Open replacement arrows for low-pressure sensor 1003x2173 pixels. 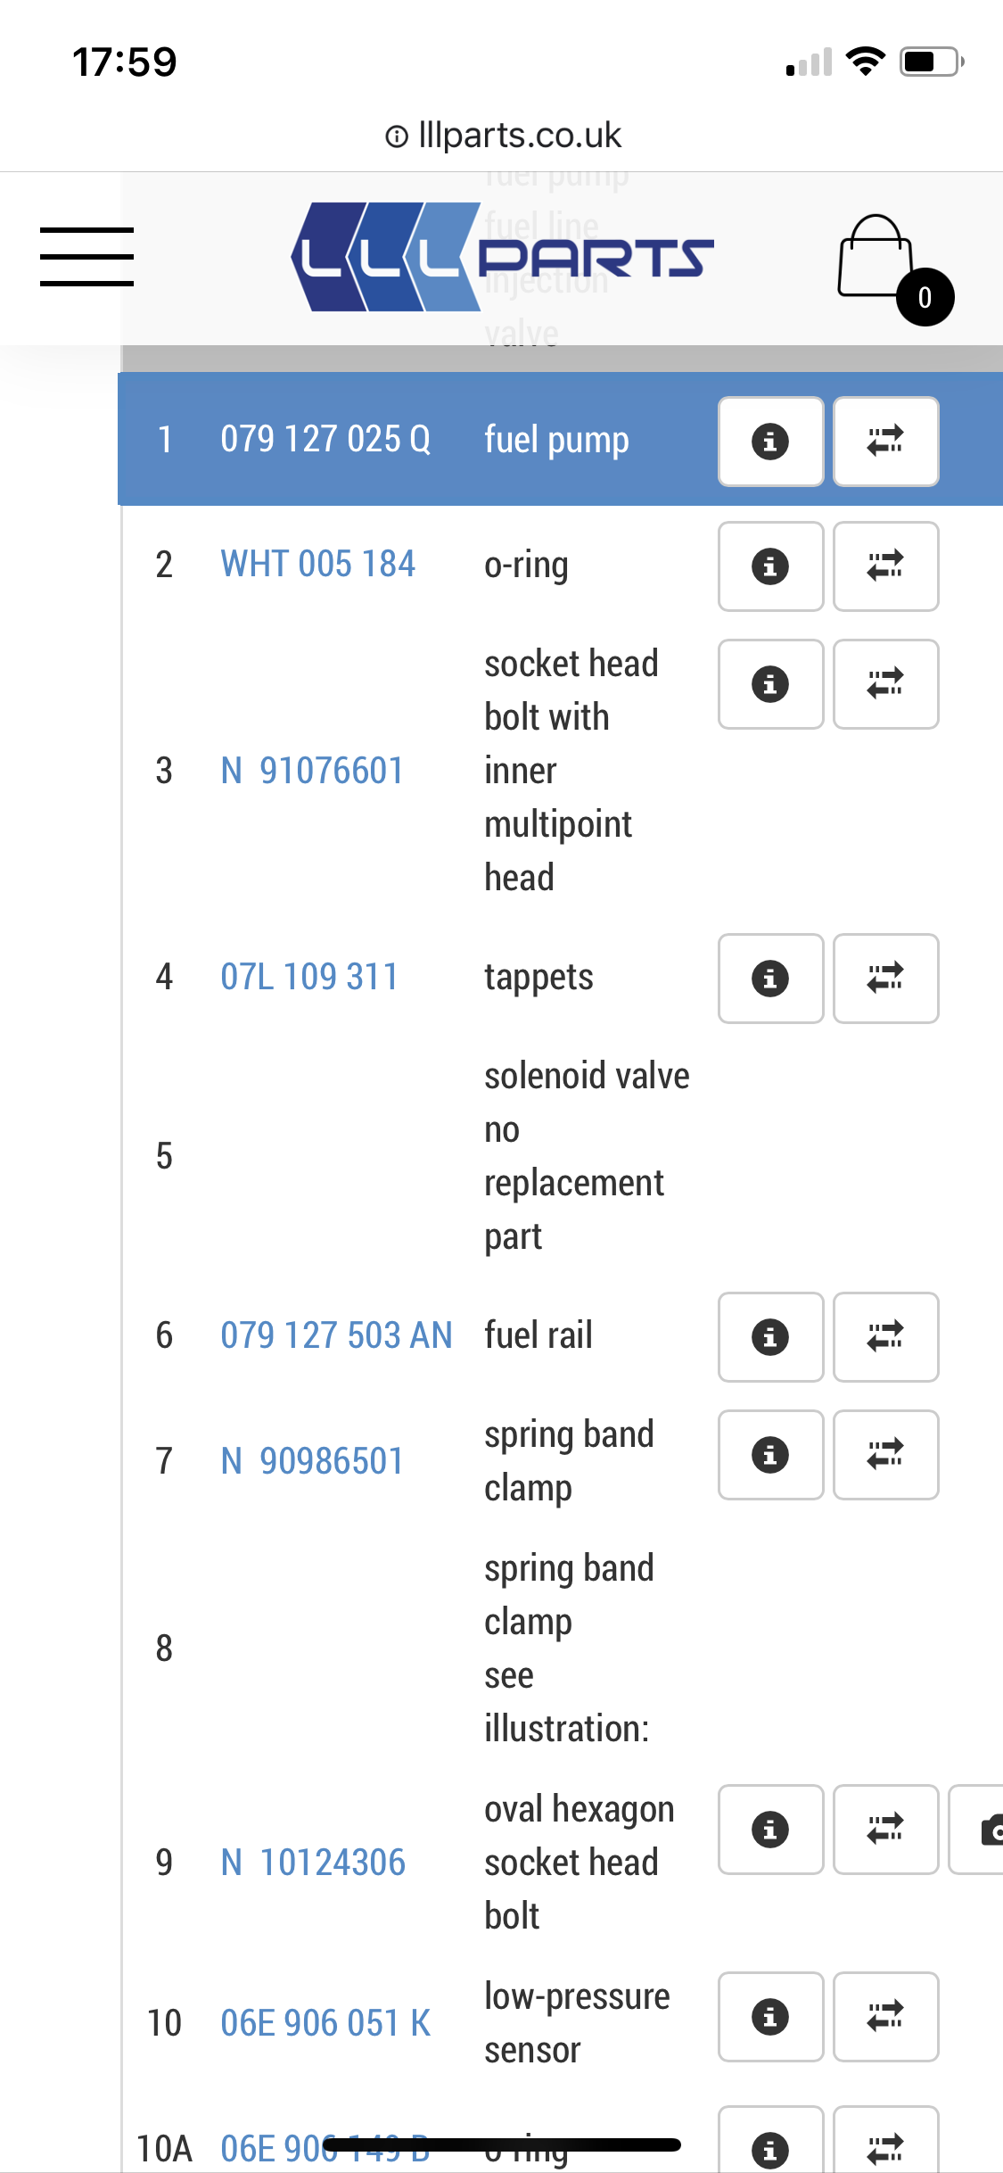[x=885, y=2017]
